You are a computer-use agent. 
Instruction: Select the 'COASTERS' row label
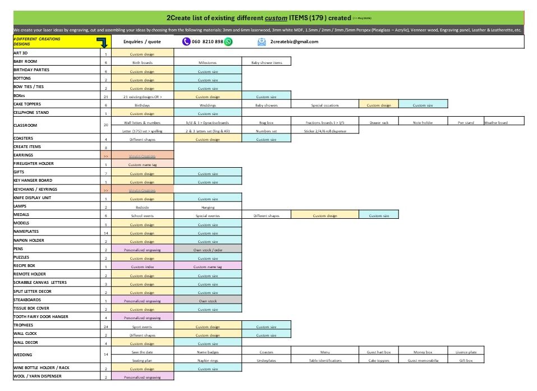click(57, 139)
